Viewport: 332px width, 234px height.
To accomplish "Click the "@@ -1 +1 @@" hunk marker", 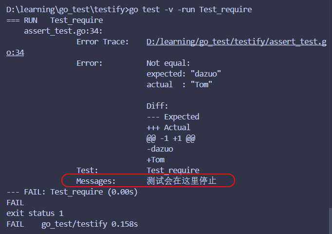I will point(171,138).
